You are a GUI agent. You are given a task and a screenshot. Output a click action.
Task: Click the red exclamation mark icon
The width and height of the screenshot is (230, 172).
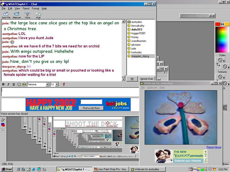click(x=64, y=85)
